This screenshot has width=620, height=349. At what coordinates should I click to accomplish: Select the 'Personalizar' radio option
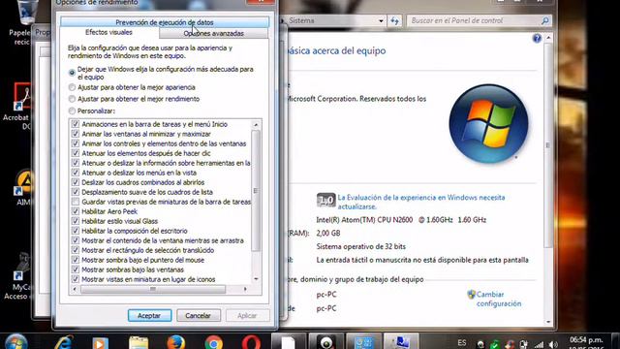pos(72,111)
